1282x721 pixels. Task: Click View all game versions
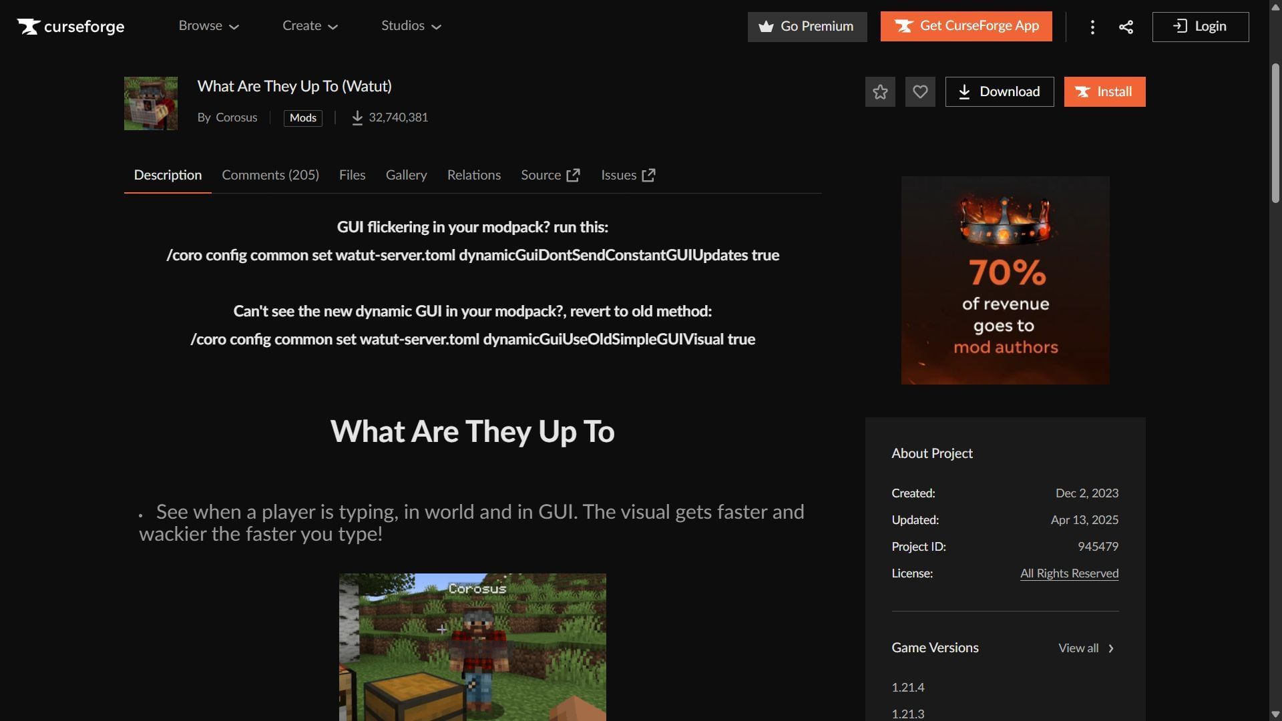1086,648
